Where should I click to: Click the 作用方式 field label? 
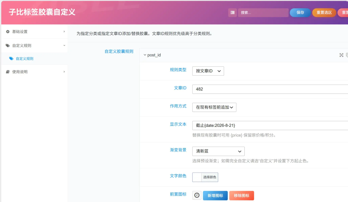178,106
